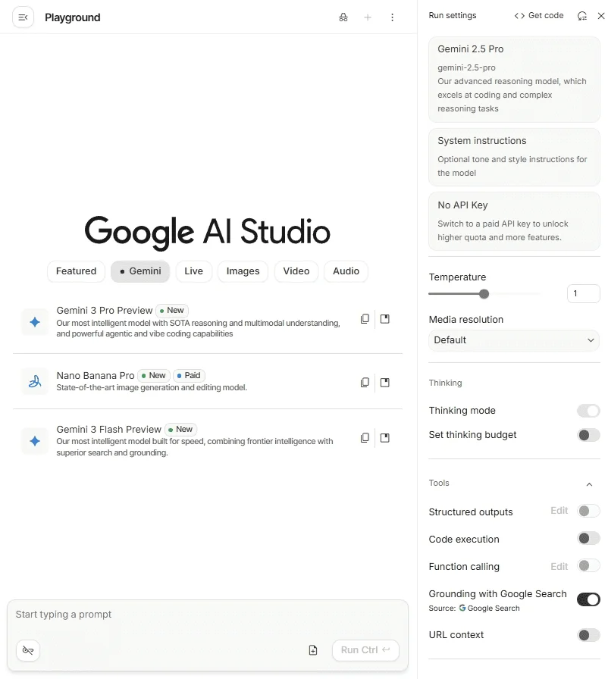Select the Featured tab
The image size is (608, 679).
77,271
